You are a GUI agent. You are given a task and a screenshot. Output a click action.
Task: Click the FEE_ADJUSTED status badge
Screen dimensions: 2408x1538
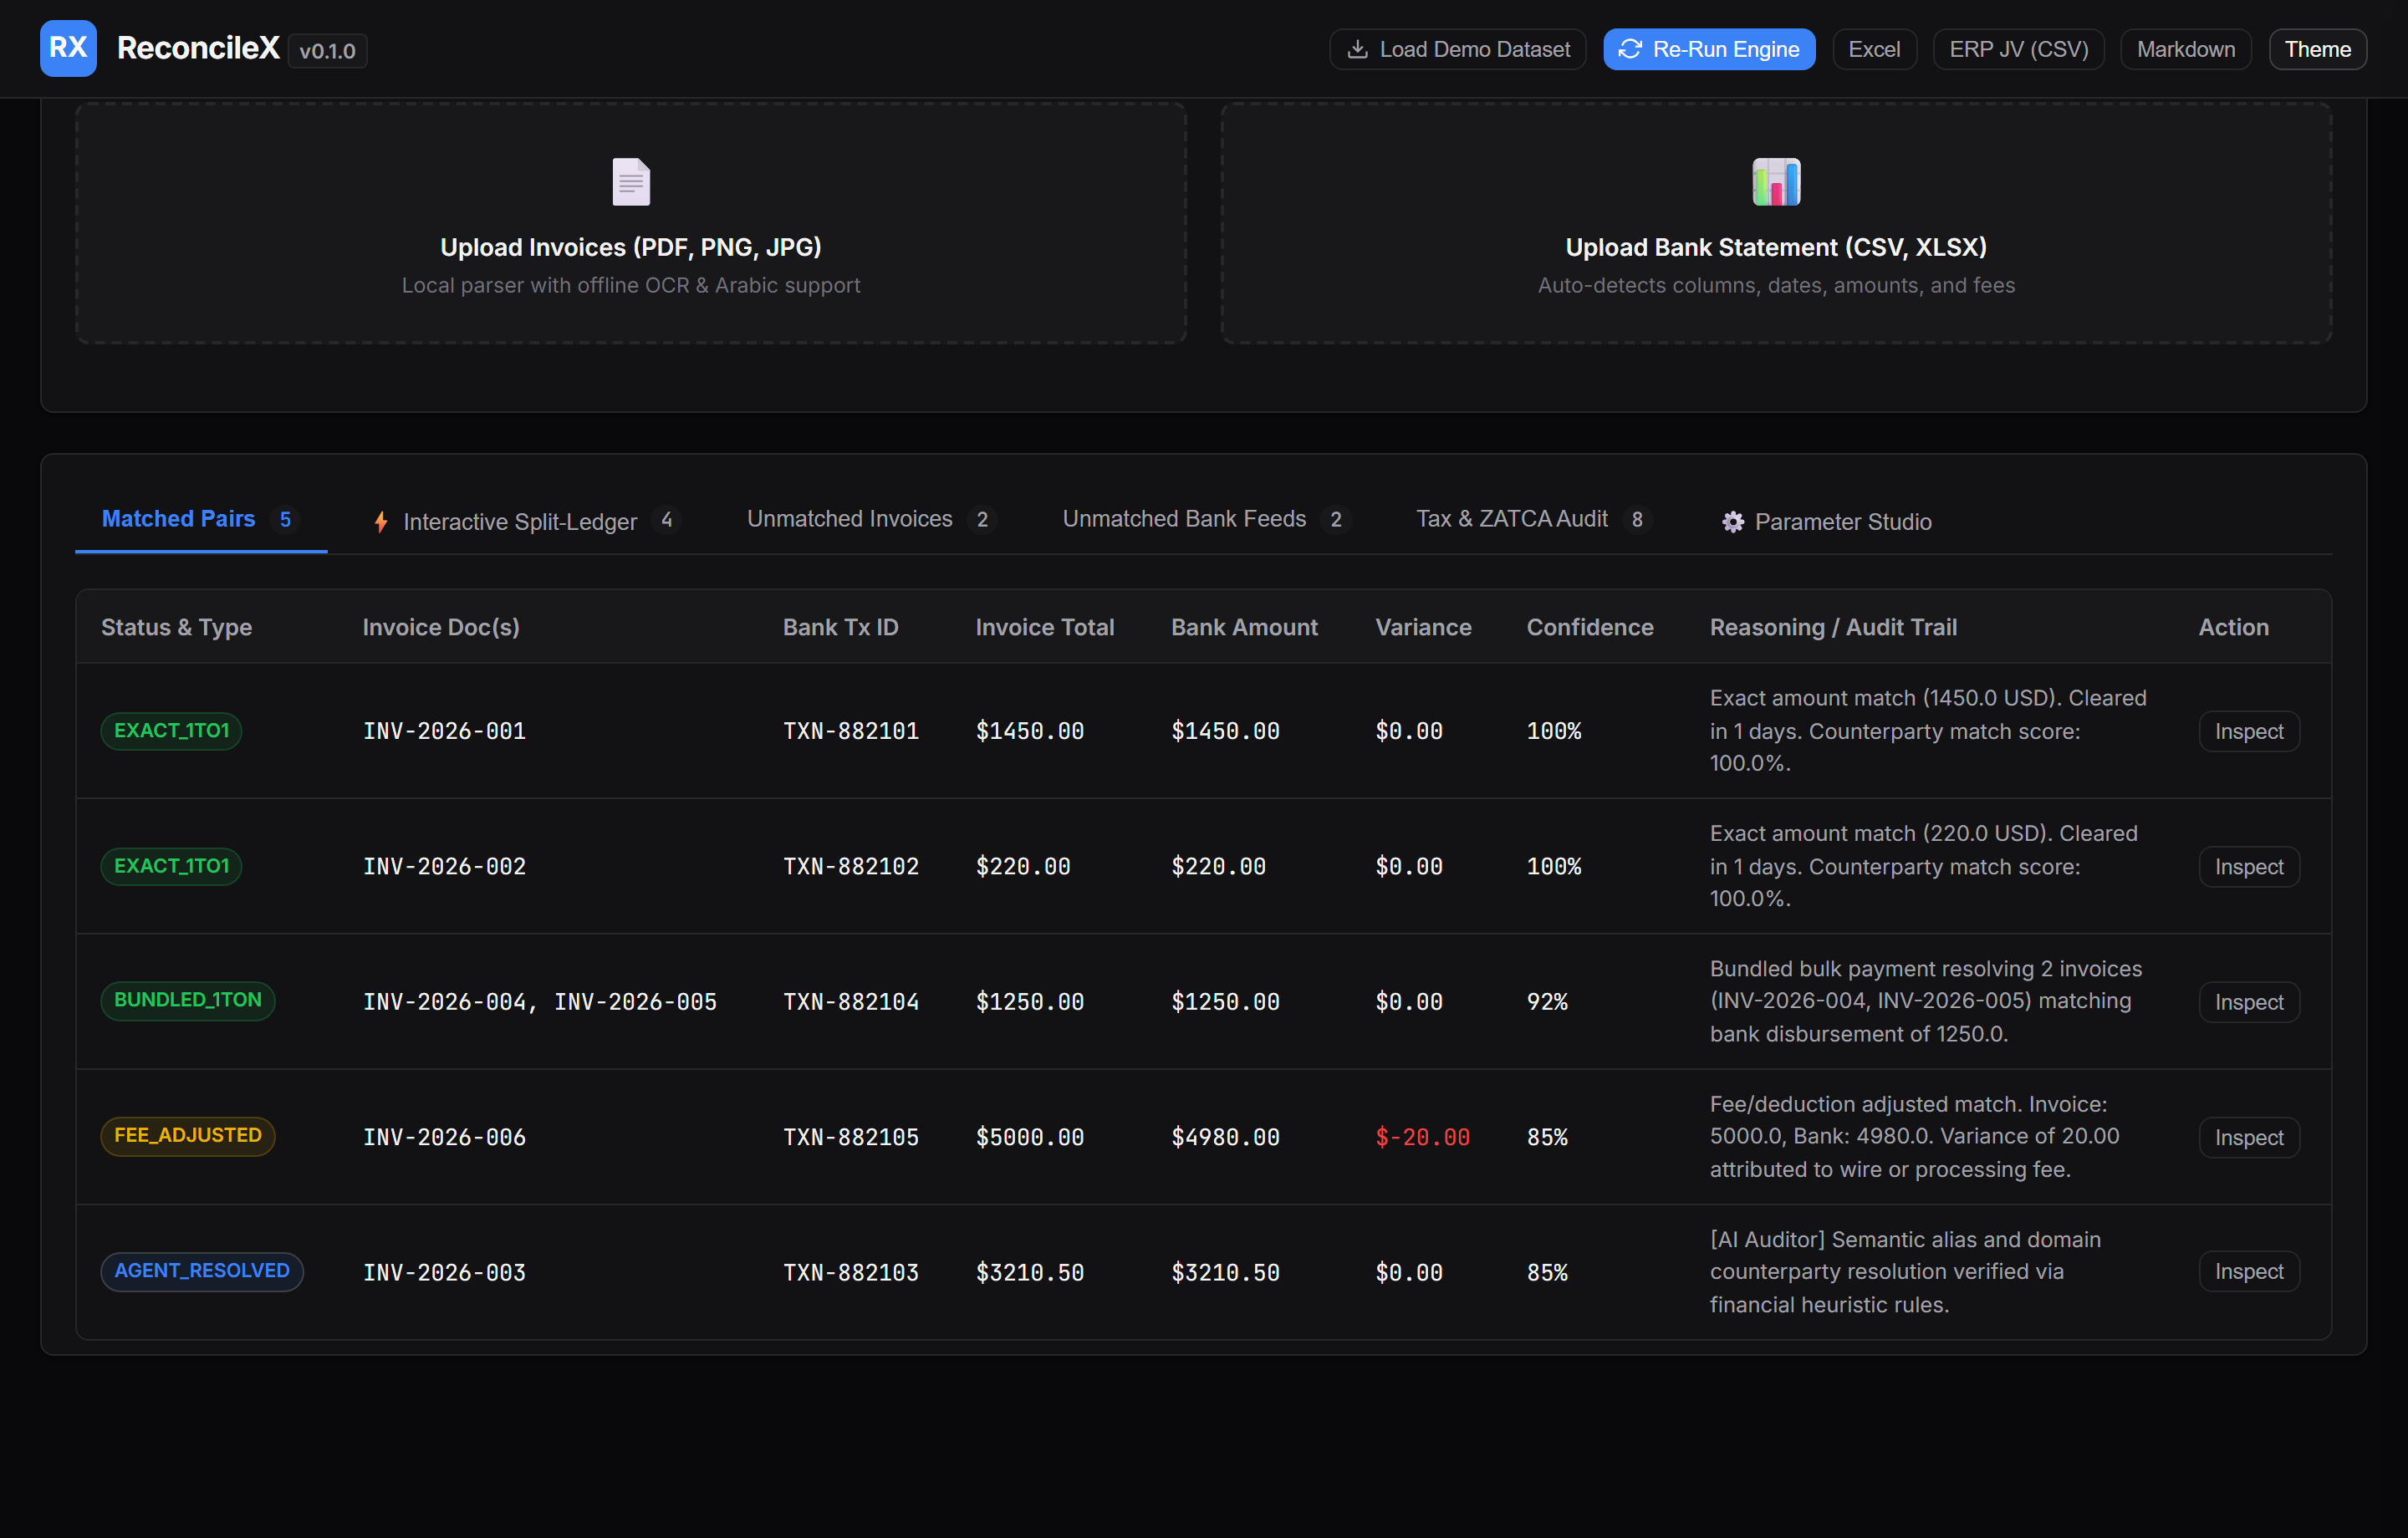tap(188, 1136)
